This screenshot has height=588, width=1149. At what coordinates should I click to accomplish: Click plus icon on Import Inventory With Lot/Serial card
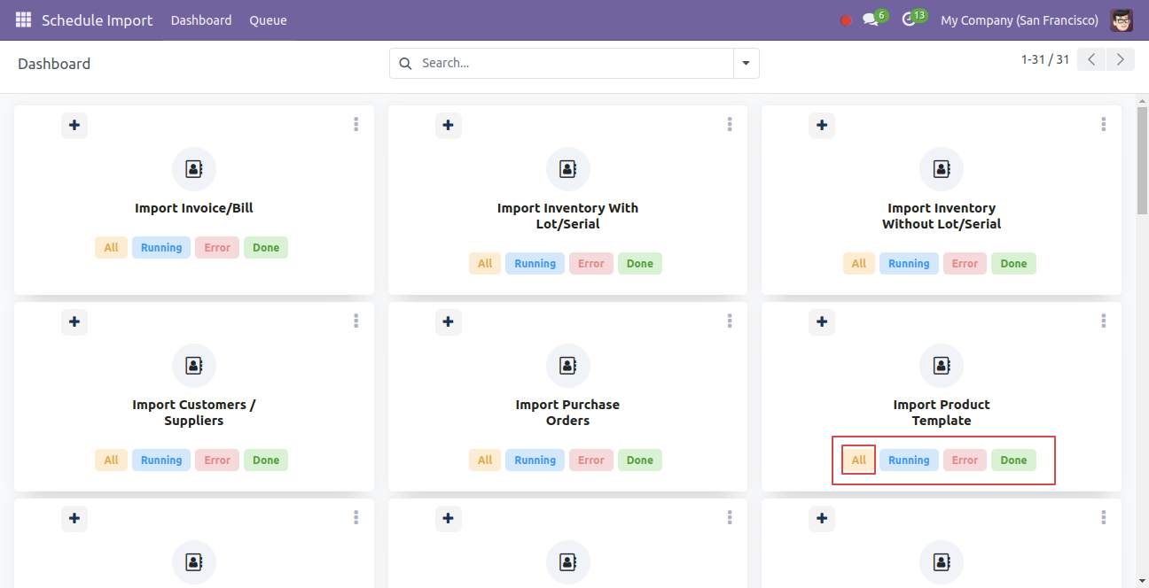tap(449, 125)
